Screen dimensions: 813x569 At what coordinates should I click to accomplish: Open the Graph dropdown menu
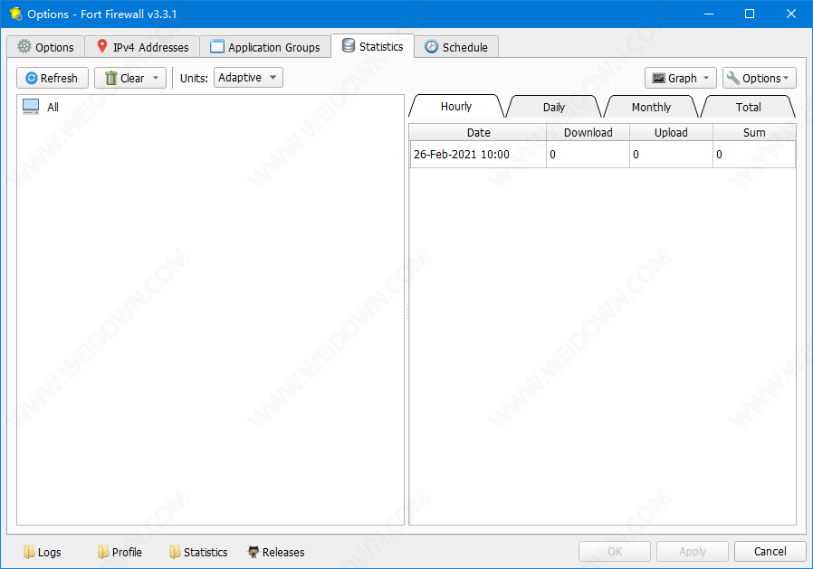coord(680,78)
